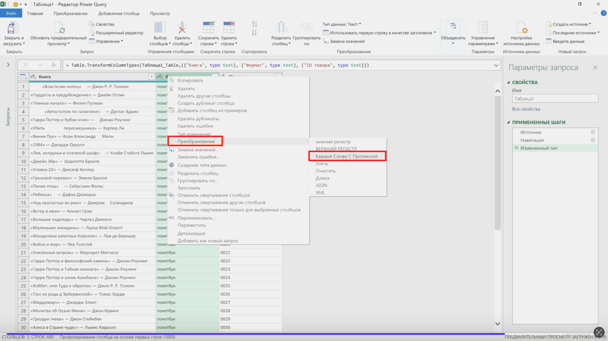This screenshot has height=341, width=608.
Task: Click the Group By icon
Action: click(x=307, y=28)
